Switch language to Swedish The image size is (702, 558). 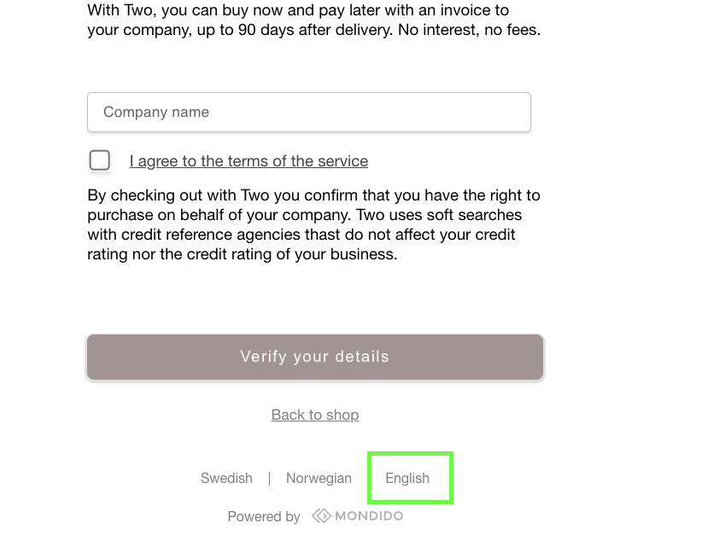(226, 478)
